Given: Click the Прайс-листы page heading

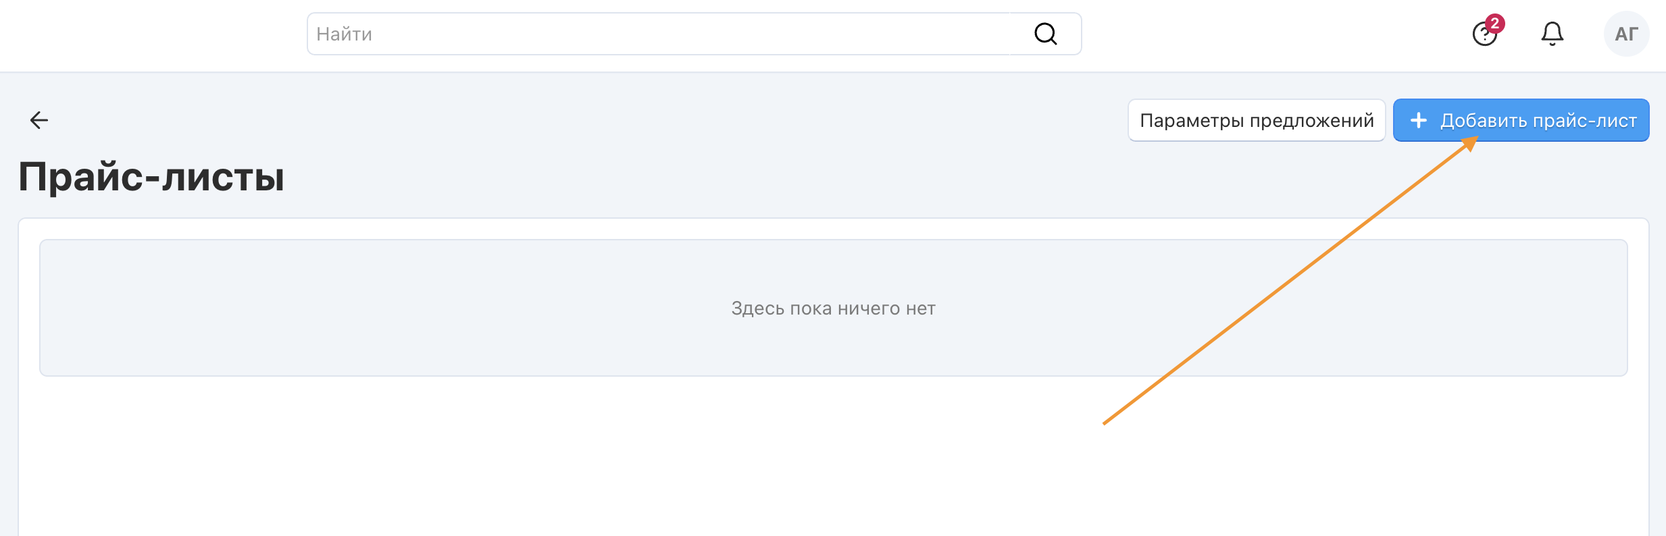Looking at the screenshot, I should click(x=151, y=177).
